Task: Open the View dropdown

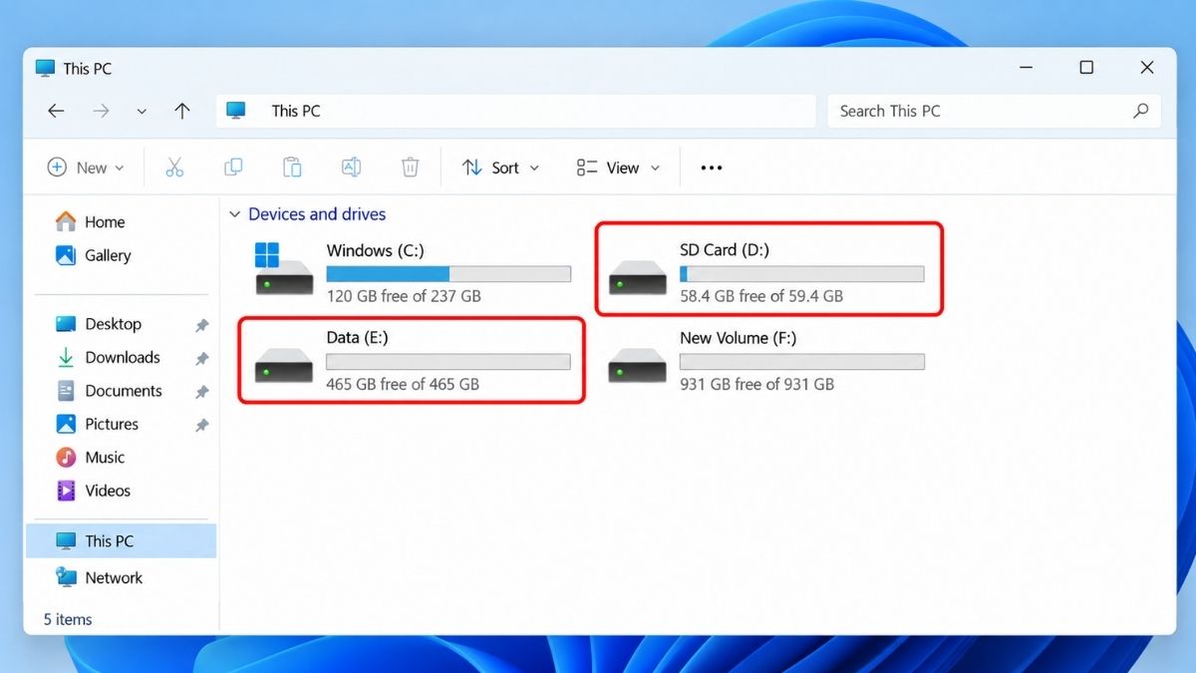Action: point(618,168)
